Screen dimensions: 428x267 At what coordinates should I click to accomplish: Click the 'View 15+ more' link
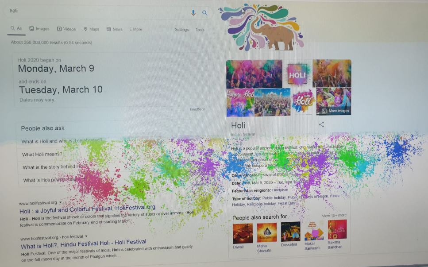pos(334,216)
